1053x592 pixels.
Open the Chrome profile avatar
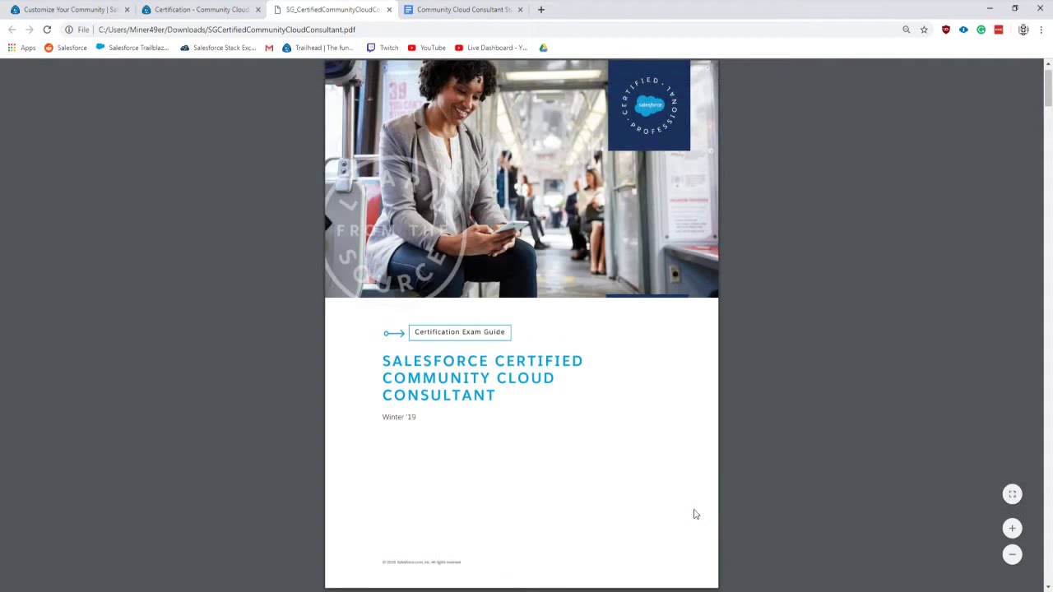[x=1023, y=30]
